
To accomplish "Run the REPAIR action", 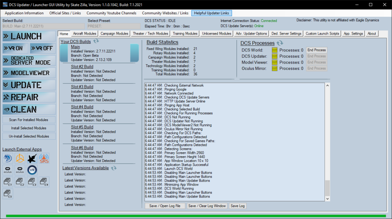I will (29, 97).
